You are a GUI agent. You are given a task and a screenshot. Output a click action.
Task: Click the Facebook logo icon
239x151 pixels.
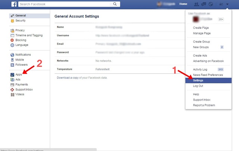(x=14, y=4)
